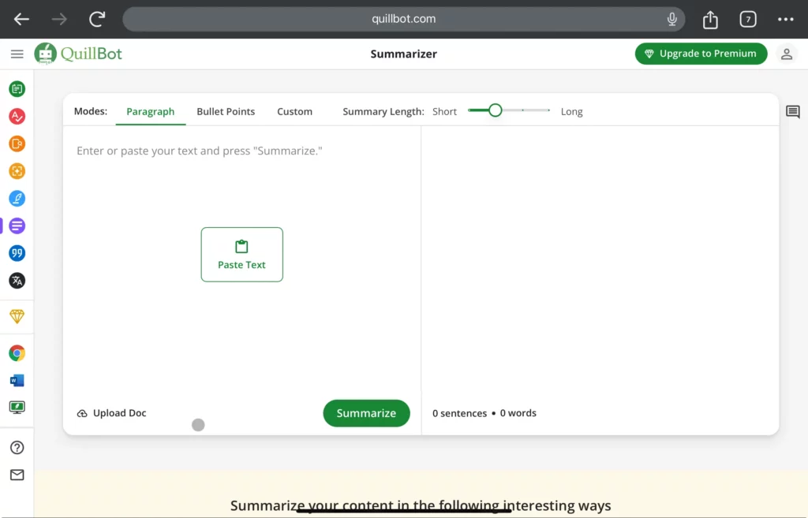808x518 pixels.
Task: Click Upload Doc
Action: pyautogui.click(x=112, y=413)
